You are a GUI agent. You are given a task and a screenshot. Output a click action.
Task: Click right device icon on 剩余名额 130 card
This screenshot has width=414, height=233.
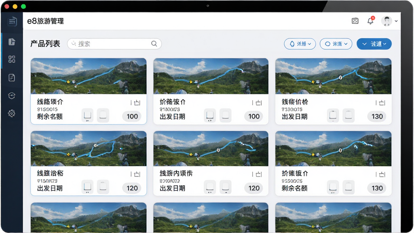(349, 187)
